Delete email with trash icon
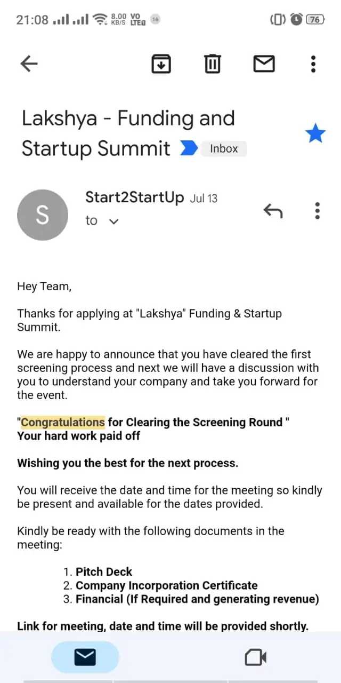The image size is (341, 683). tap(213, 64)
